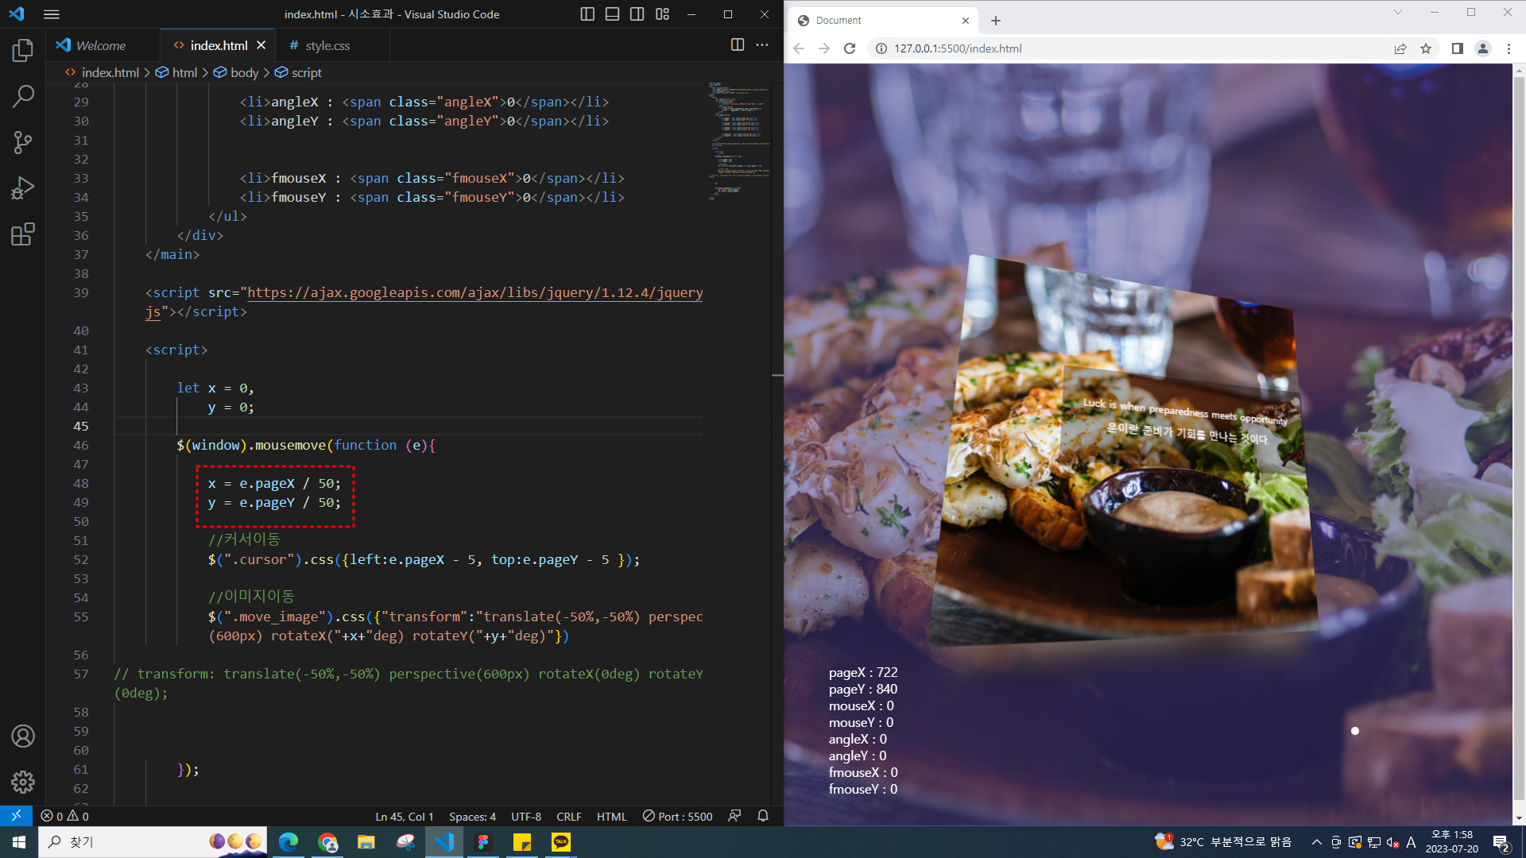Open the editor More Actions ellipsis menu
The width and height of the screenshot is (1526, 858).
point(762,45)
